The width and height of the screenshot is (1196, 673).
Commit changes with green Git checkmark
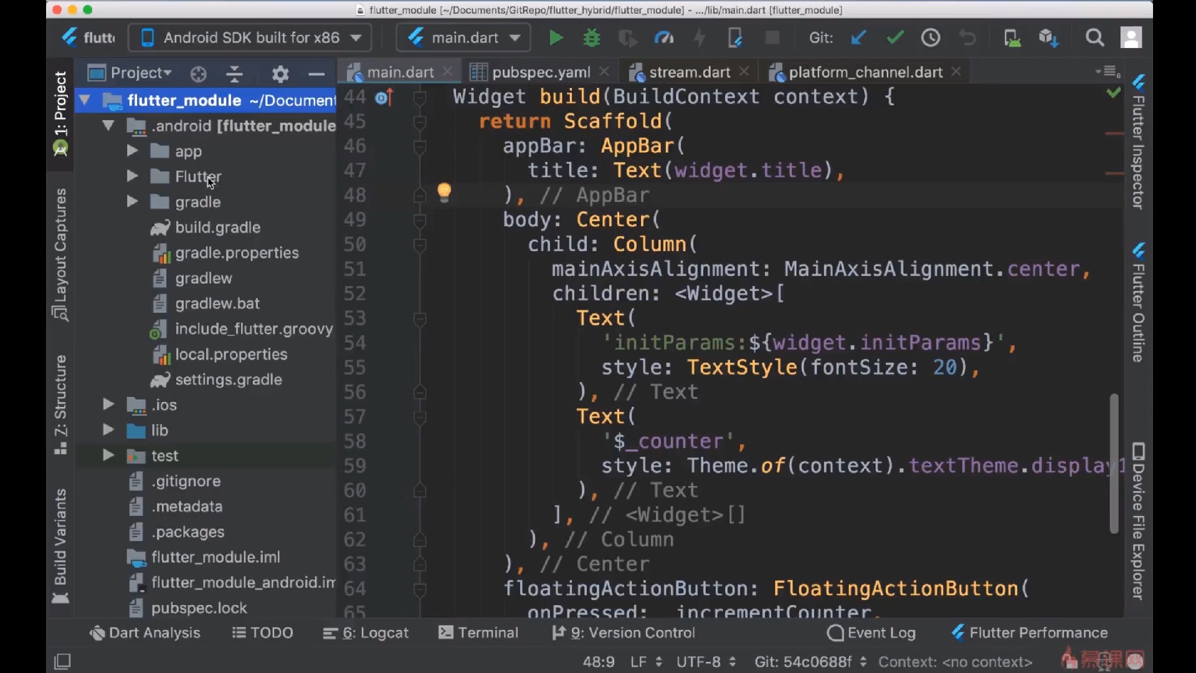coord(895,38)
